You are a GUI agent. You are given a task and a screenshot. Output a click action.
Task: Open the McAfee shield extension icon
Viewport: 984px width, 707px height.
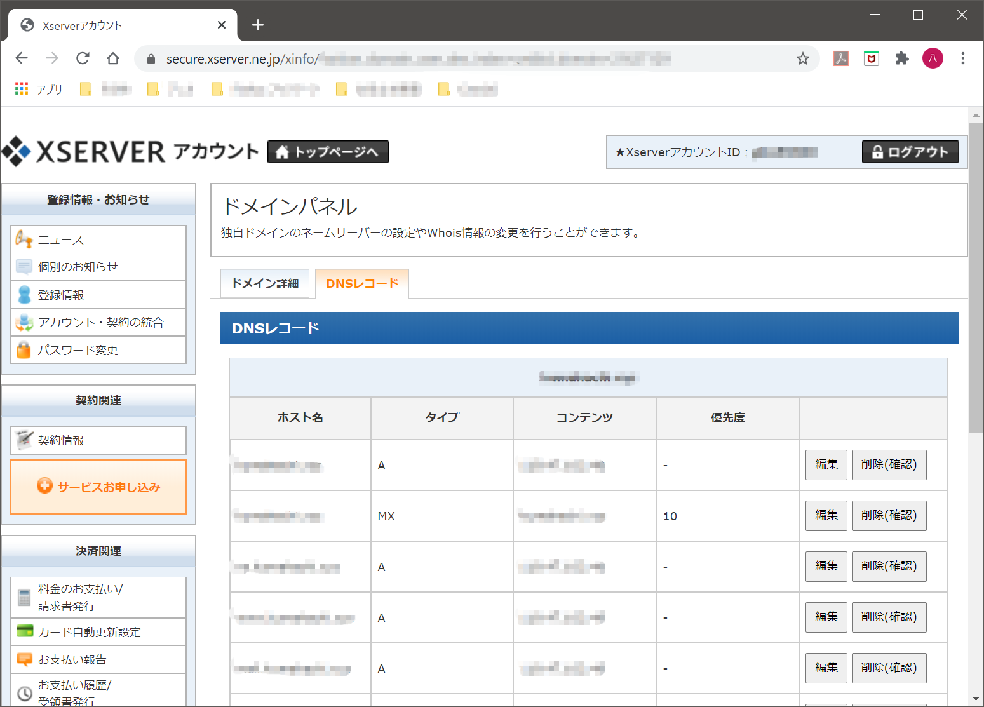[872, 58]
